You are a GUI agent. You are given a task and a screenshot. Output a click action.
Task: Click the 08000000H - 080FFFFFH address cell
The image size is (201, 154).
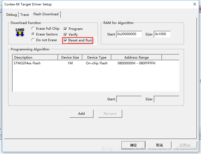[x=136, y=63]
